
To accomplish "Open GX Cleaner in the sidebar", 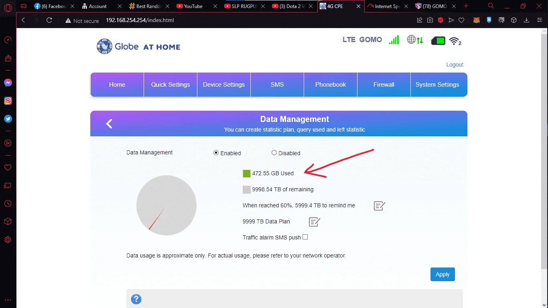I will 8,59.
